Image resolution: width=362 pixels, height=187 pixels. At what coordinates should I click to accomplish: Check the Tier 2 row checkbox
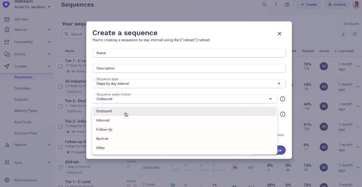coord(60,107)
